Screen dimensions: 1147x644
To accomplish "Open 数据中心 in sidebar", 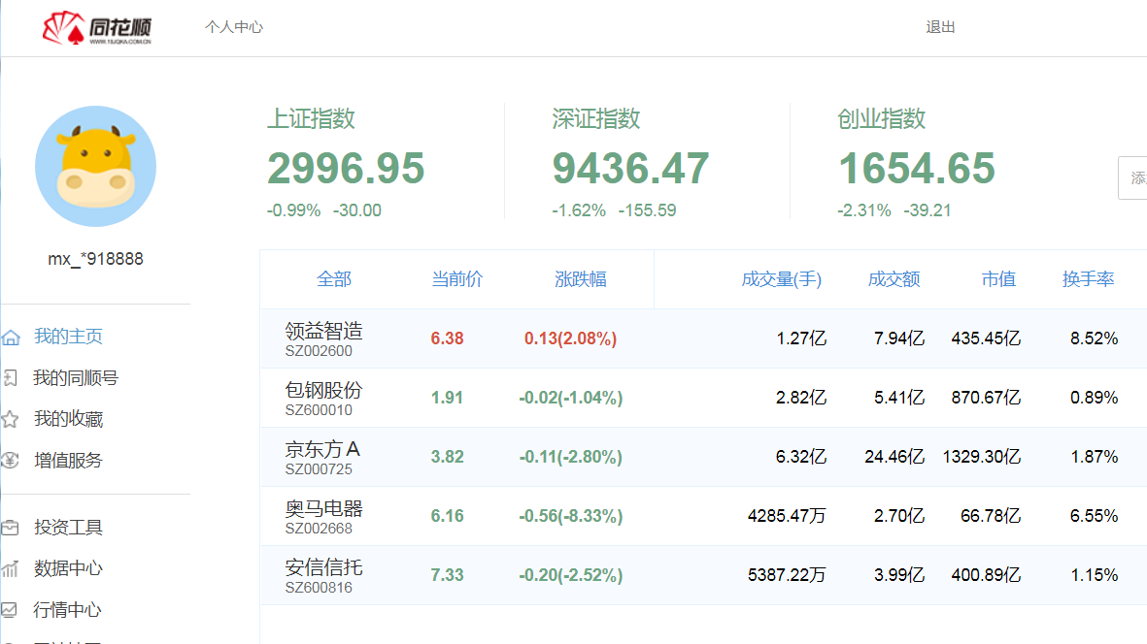I will [68, 568].
